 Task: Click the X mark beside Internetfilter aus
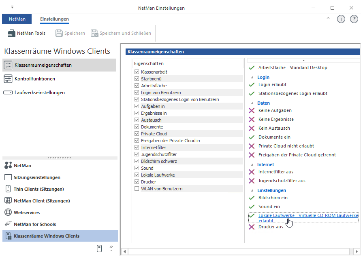coord(252,172)
